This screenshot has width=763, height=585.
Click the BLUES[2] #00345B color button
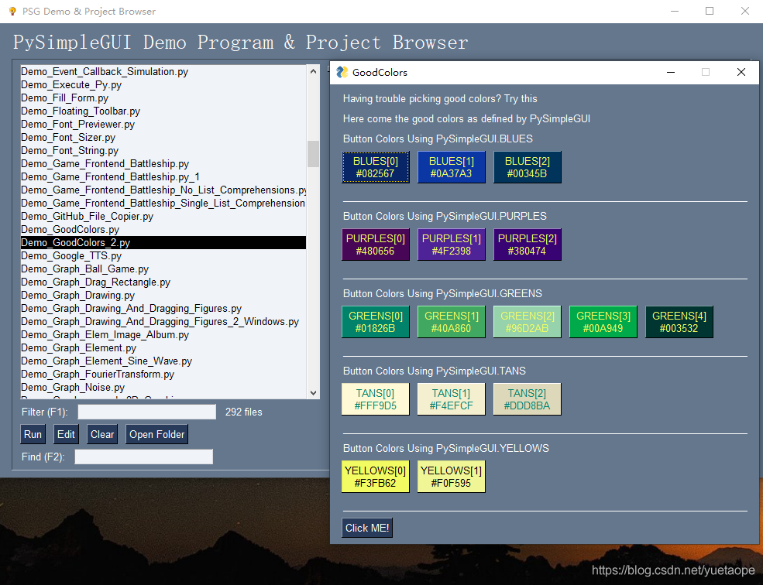tap(527, 167)
